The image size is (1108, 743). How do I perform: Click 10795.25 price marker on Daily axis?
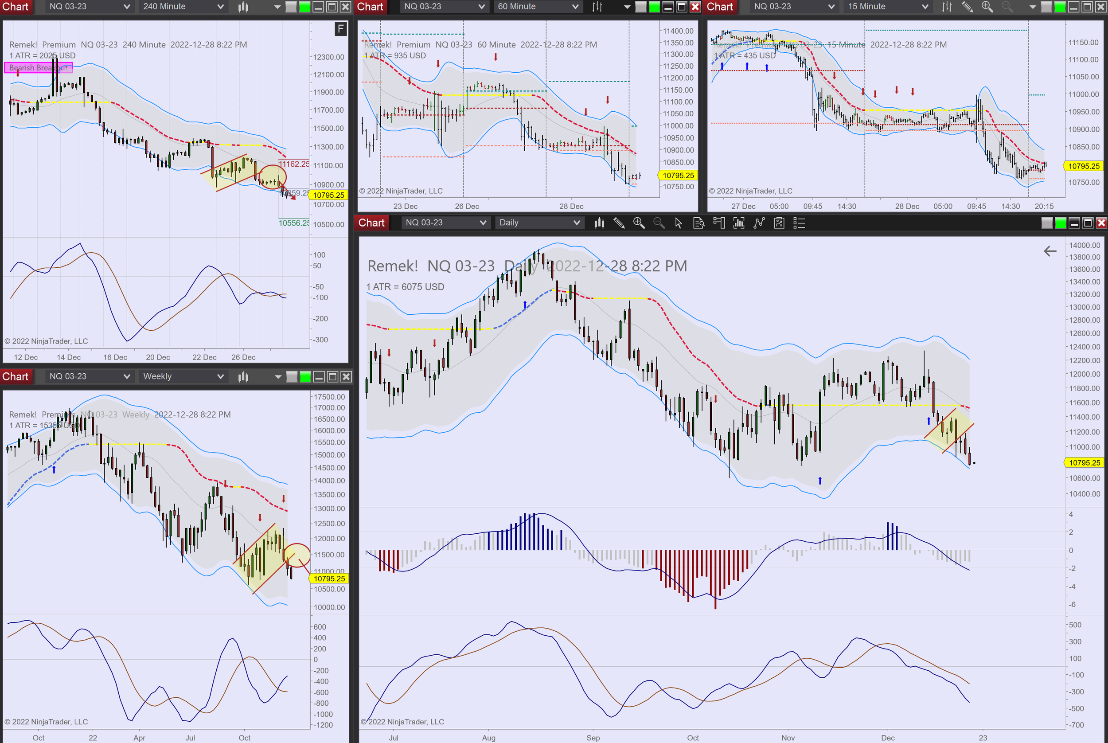click(1085, 462)
